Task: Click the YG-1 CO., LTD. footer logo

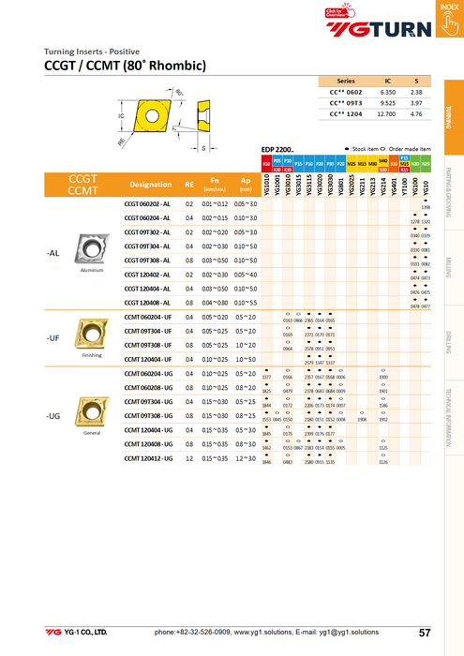Action: point(76,633)
